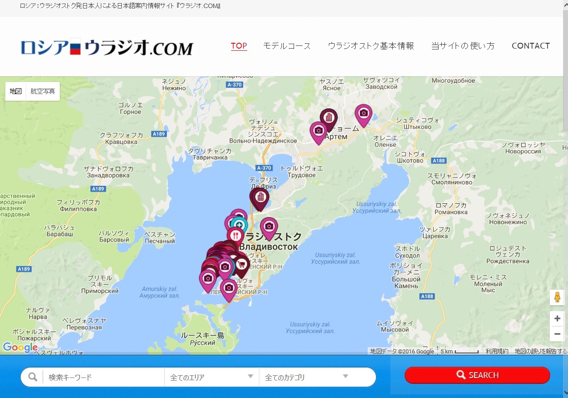Click 地図の誤りを報告する link

pos(541,351)
